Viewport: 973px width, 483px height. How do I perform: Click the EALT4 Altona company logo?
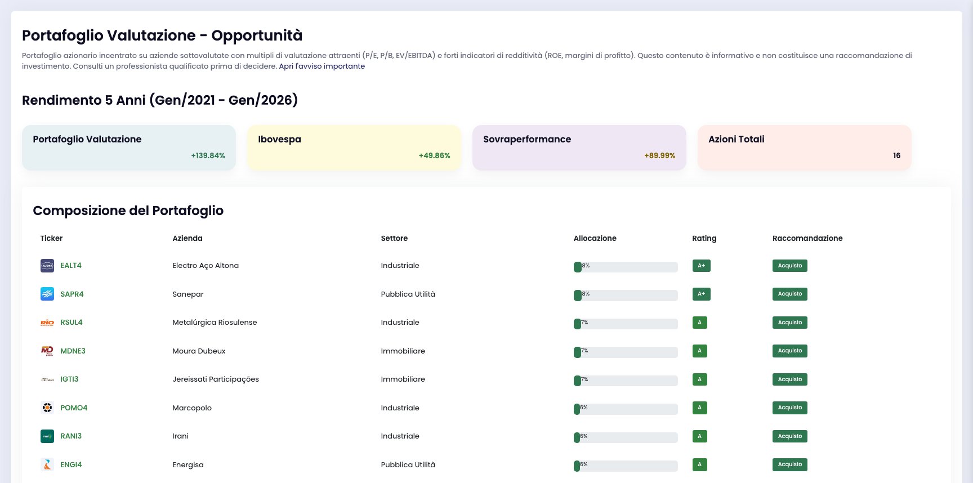coord(47,266)
